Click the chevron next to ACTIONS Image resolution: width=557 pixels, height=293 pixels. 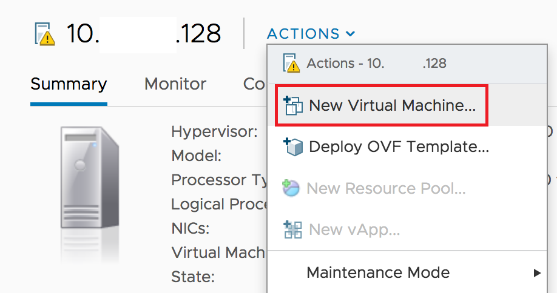pos(350,34)
